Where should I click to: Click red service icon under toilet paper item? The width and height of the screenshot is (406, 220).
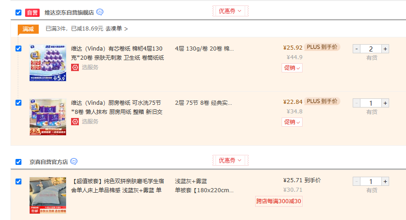(75, 67)
